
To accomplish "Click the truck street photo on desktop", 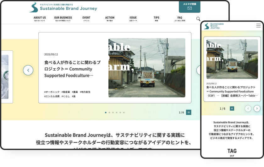I will pyautogui.click(x=147, y=68).
